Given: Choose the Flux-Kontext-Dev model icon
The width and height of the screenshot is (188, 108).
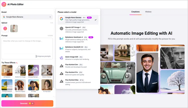Looking at the screenshot, I should 61,66.
